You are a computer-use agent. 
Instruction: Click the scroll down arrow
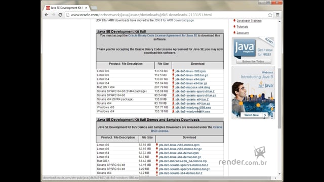[279, 174]
